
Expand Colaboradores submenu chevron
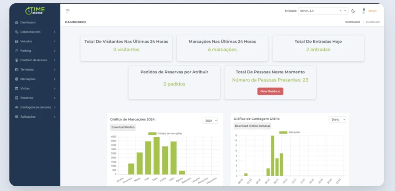pos(55,32)
